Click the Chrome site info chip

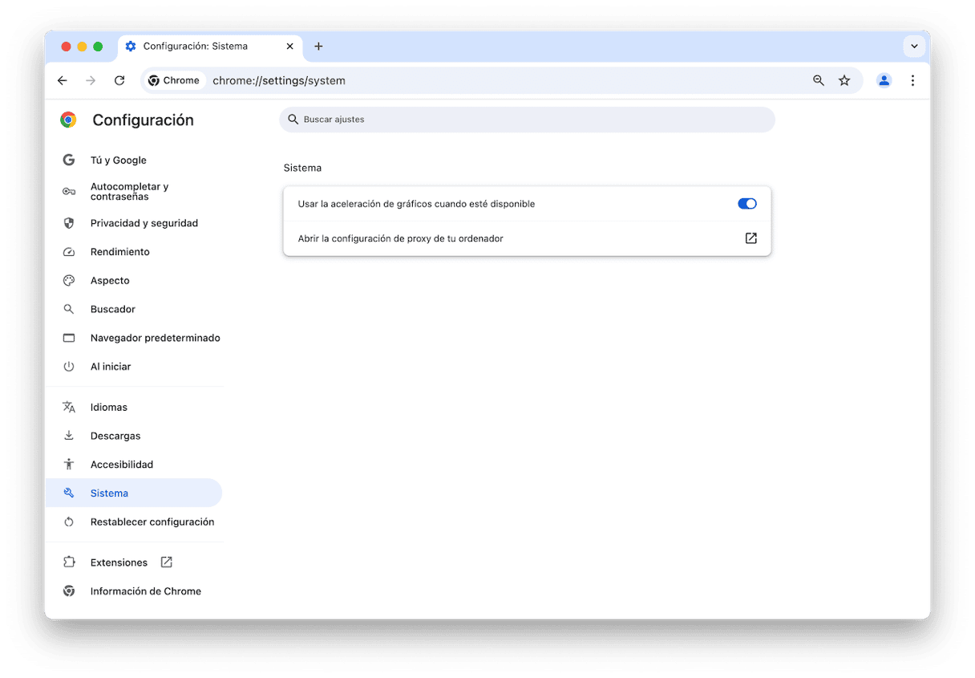click(175, 80)
